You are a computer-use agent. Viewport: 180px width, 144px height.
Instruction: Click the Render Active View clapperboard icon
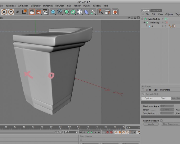[32, 12]
